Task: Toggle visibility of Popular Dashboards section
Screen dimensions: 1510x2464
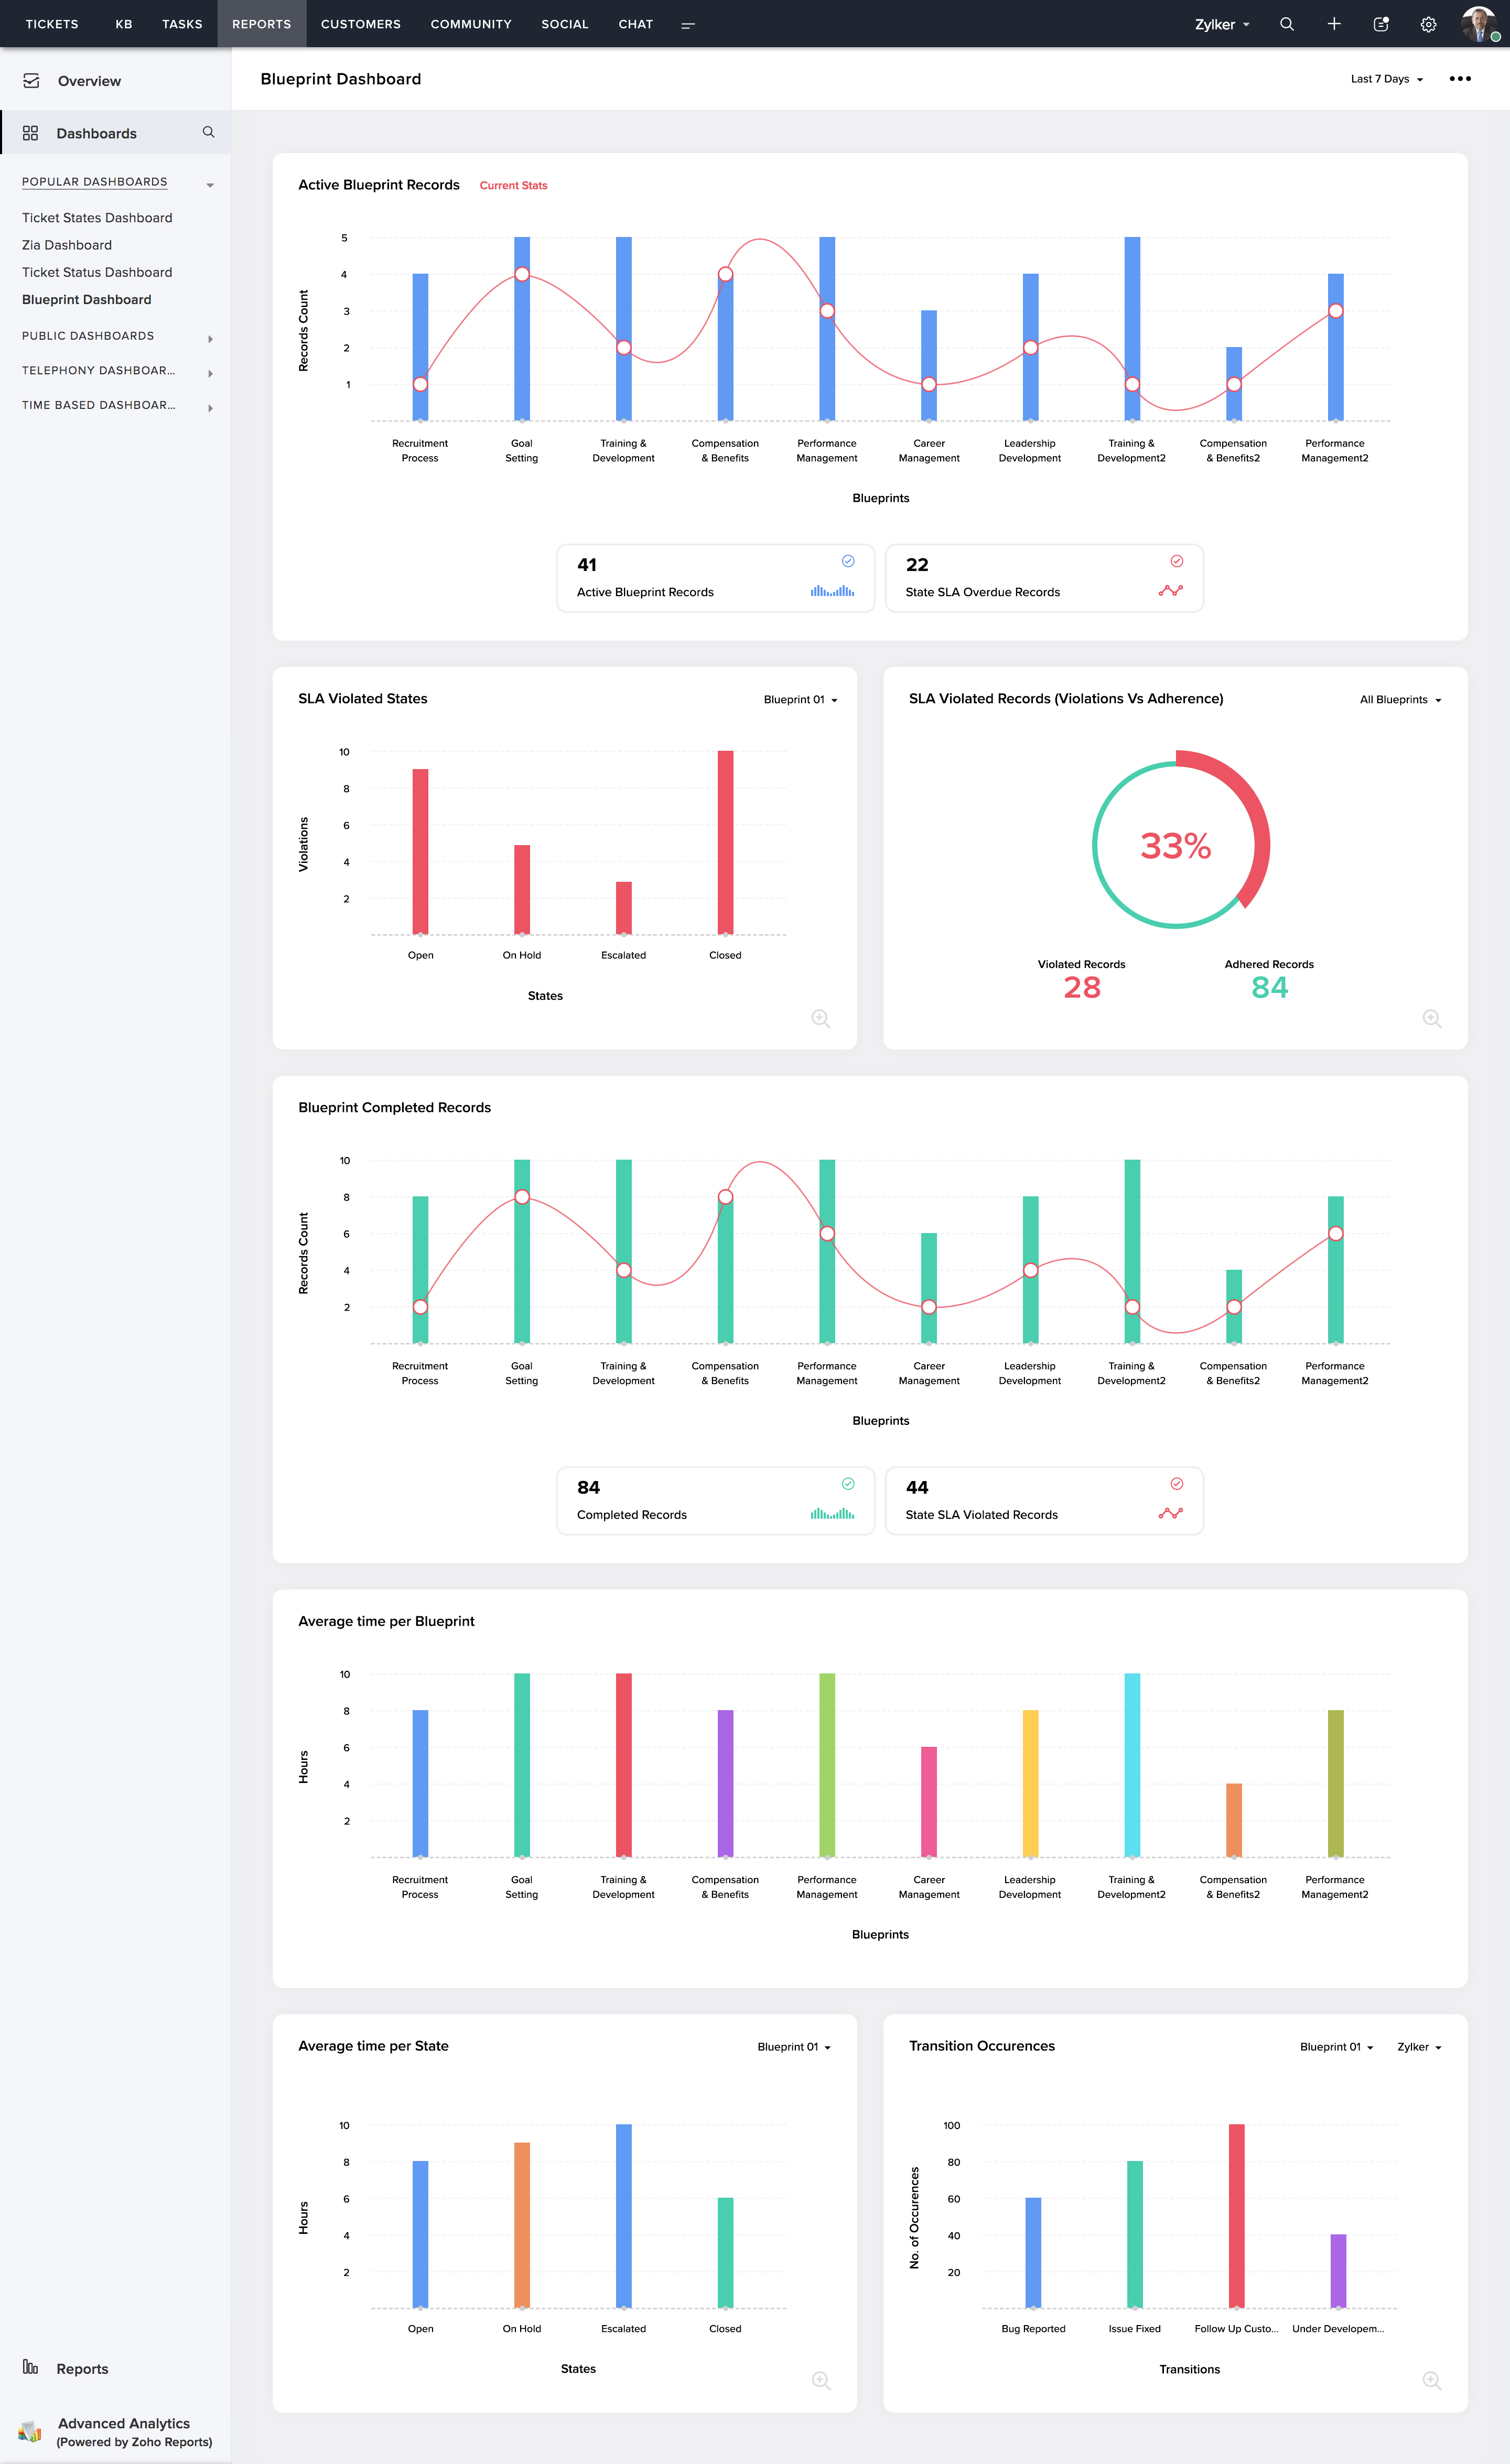Action: (x=209, y=183)
